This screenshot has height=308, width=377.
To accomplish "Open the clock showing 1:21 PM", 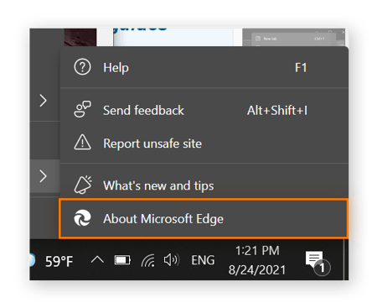I will (257, 260).
